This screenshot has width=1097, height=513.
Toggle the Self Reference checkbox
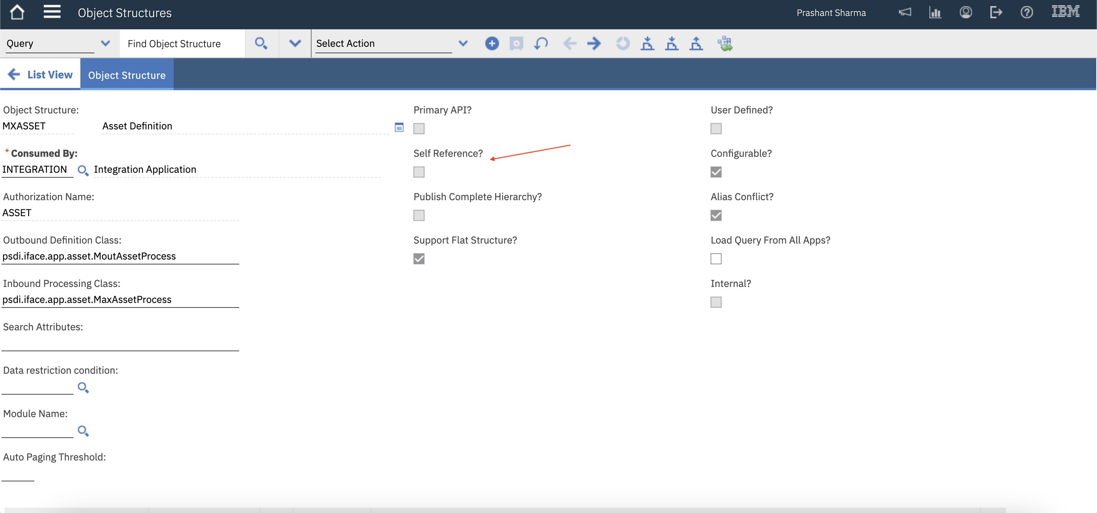(x=419, y=172)
